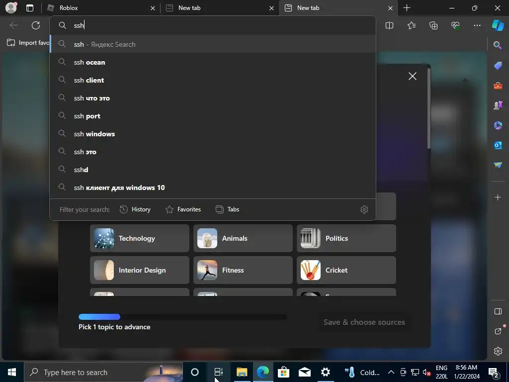Open the sidebar Shopping tag icon
The width and height of the screenshot is (509, 382).
pos(498,66)
